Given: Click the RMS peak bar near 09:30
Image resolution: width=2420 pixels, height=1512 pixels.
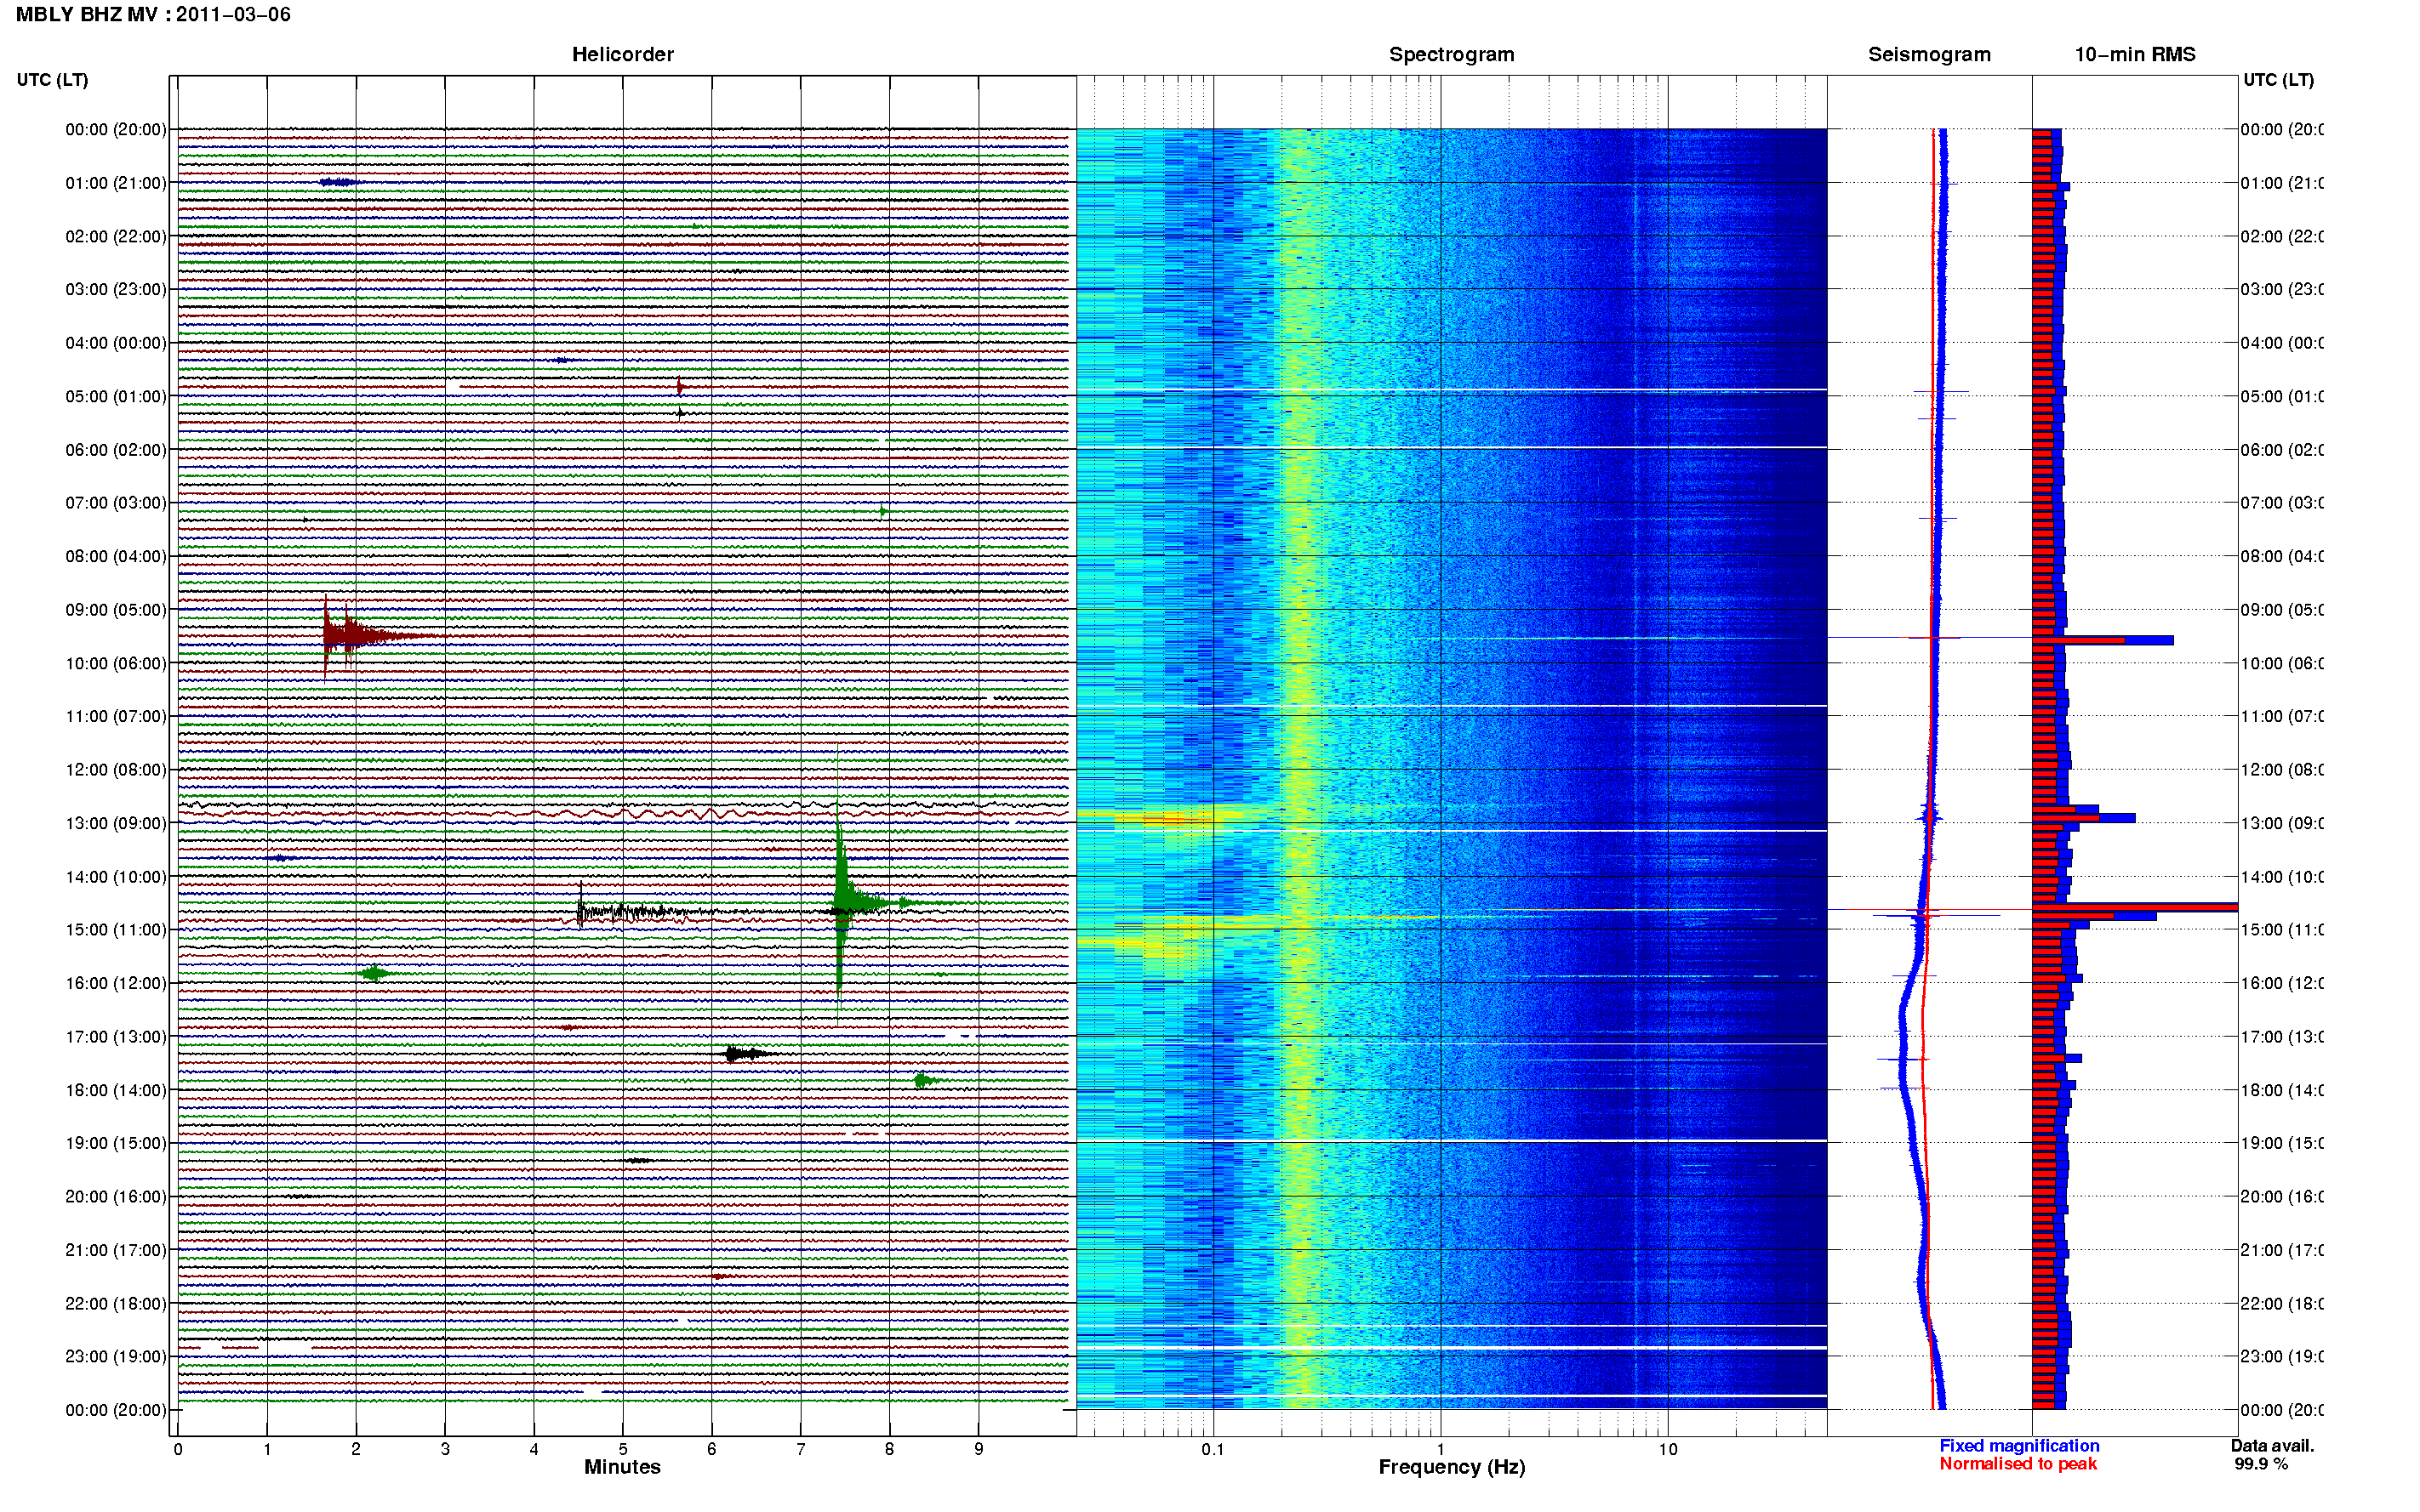Looking at the screenshot, I should pos(2102,640).
